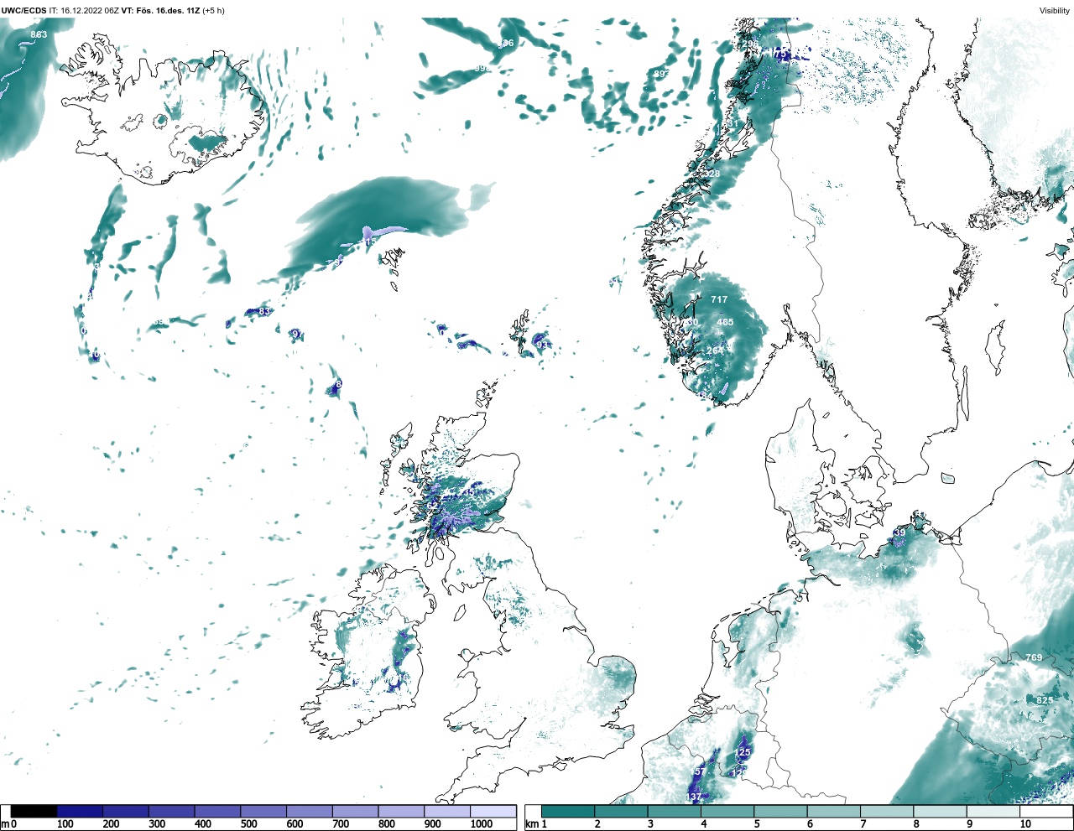Click the 400–500 m legend color block
Viewport: 1074px width, 831px height.
click(217, 811)
